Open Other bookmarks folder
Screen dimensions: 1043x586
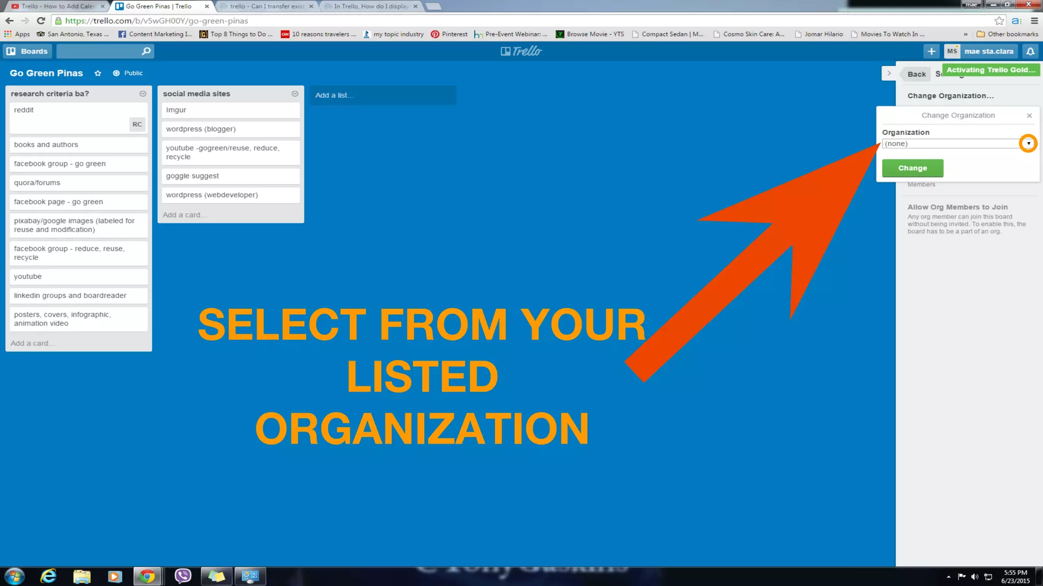1007,34
